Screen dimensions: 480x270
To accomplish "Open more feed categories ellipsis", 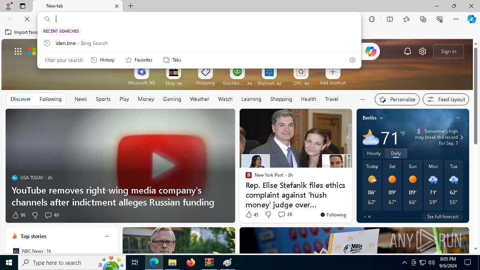I will pyautogui.click(x=362, y=99).
